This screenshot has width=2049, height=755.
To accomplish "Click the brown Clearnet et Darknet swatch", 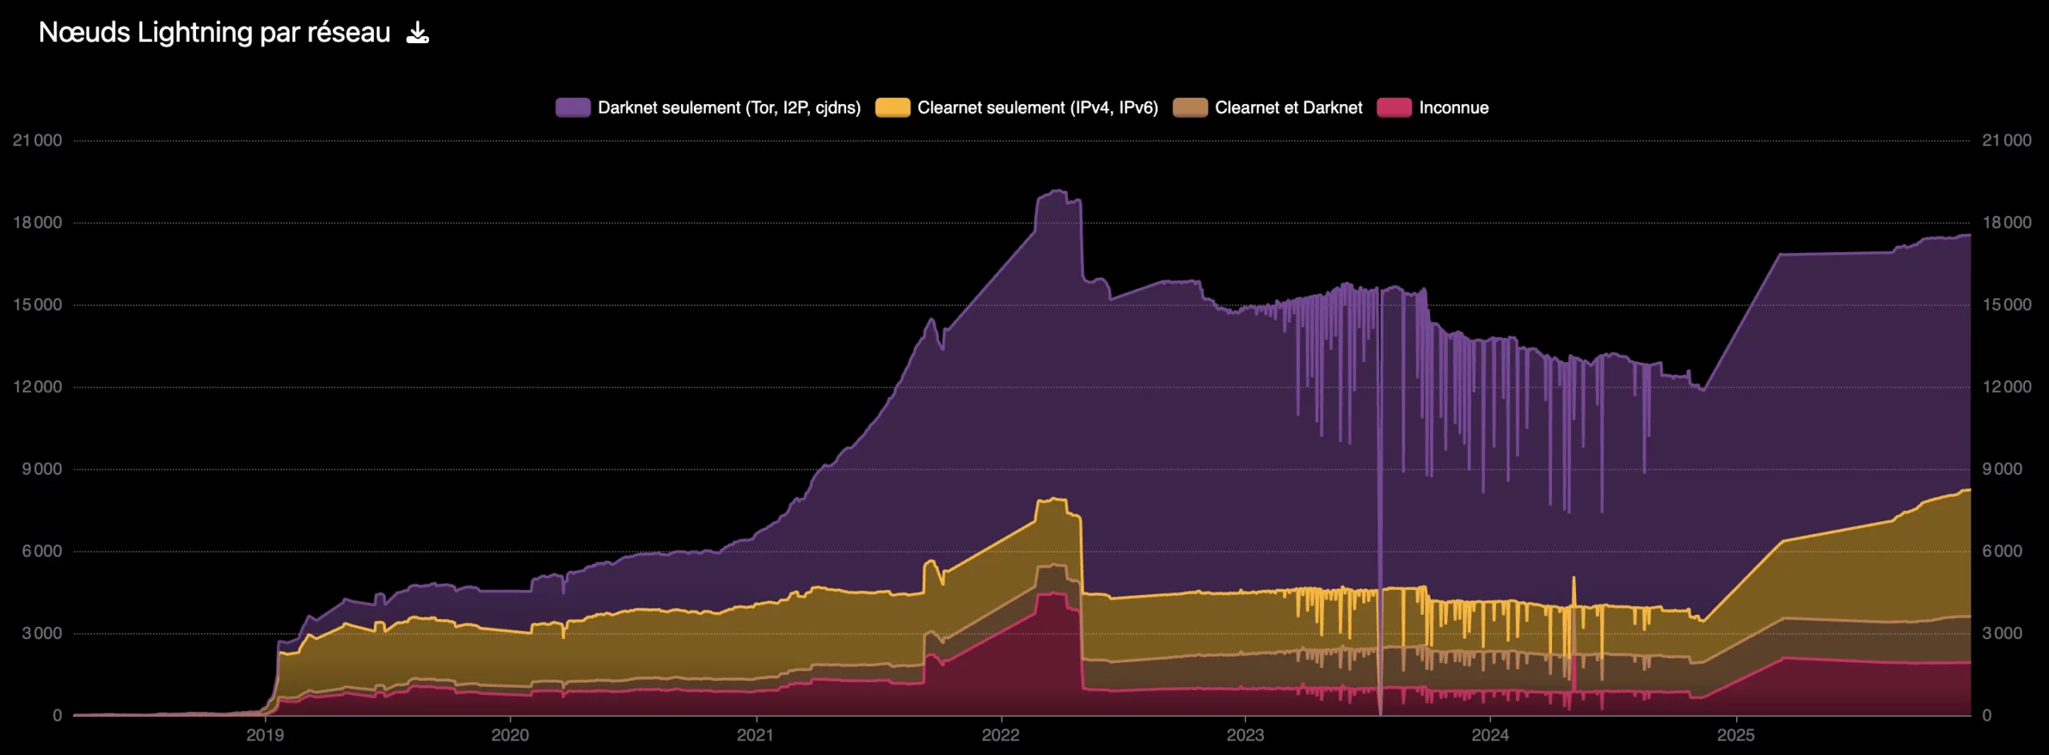I will [x=1189, y=108].
